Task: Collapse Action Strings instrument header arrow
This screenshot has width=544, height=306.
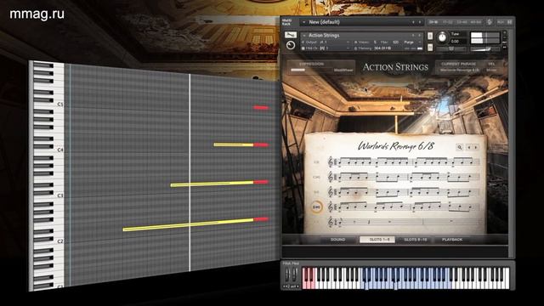Action: point(304,36)
